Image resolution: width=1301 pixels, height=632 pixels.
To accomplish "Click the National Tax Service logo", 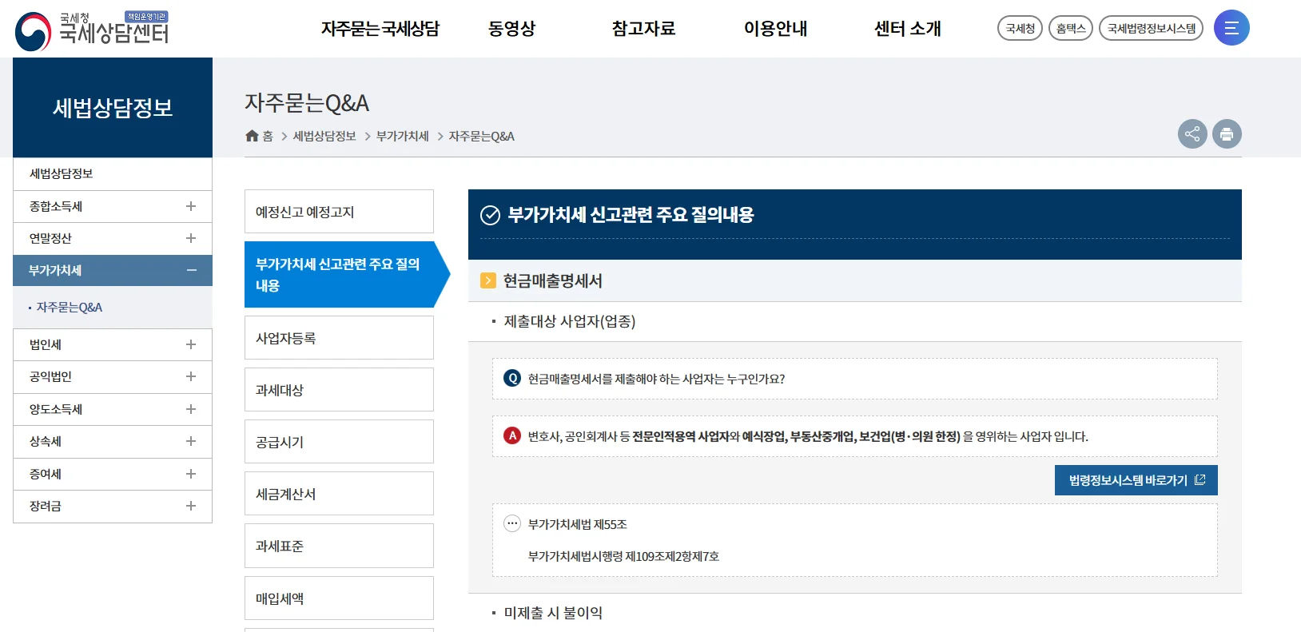I will (x=92, y=30).
